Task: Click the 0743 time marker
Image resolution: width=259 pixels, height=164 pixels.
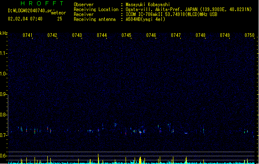Action: coord(77,35)
